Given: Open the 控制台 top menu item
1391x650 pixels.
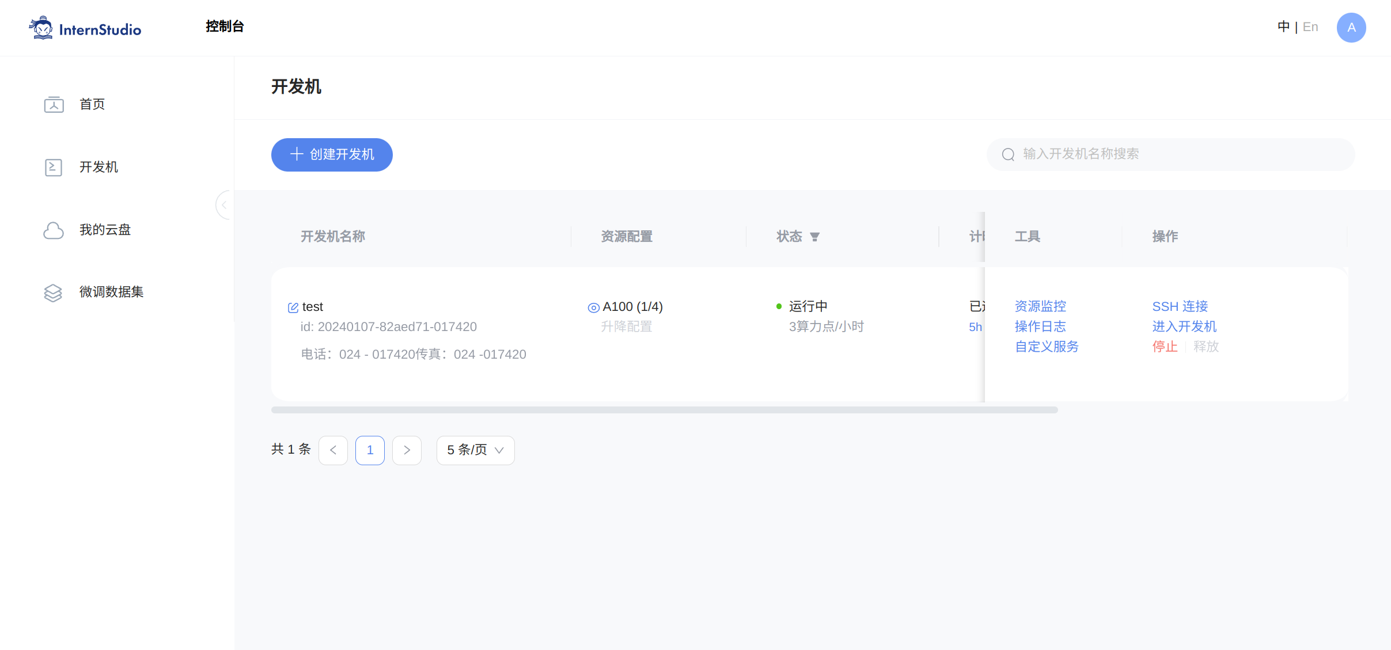Looking at the screenshot, I should (x=225, y=26).
